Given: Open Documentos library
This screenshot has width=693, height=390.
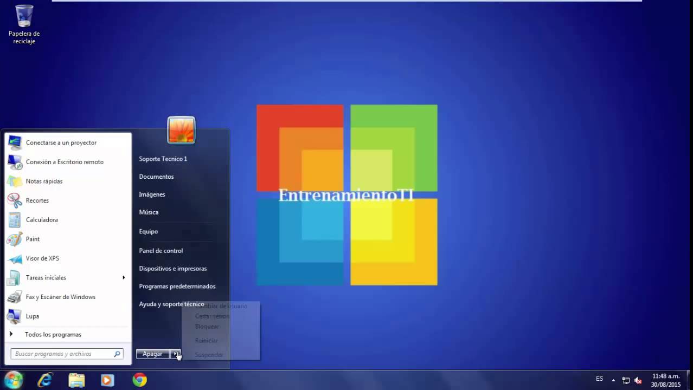Looking at the screenshot, I should 156,177.
